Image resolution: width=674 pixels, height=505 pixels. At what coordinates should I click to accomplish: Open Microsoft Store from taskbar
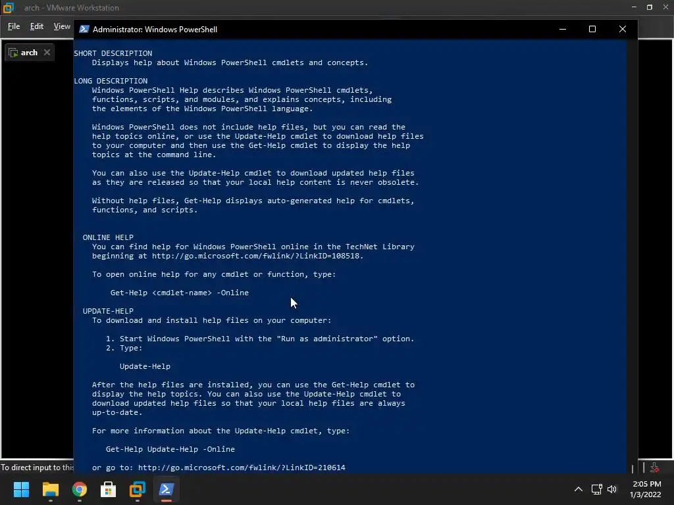(109, 489)
